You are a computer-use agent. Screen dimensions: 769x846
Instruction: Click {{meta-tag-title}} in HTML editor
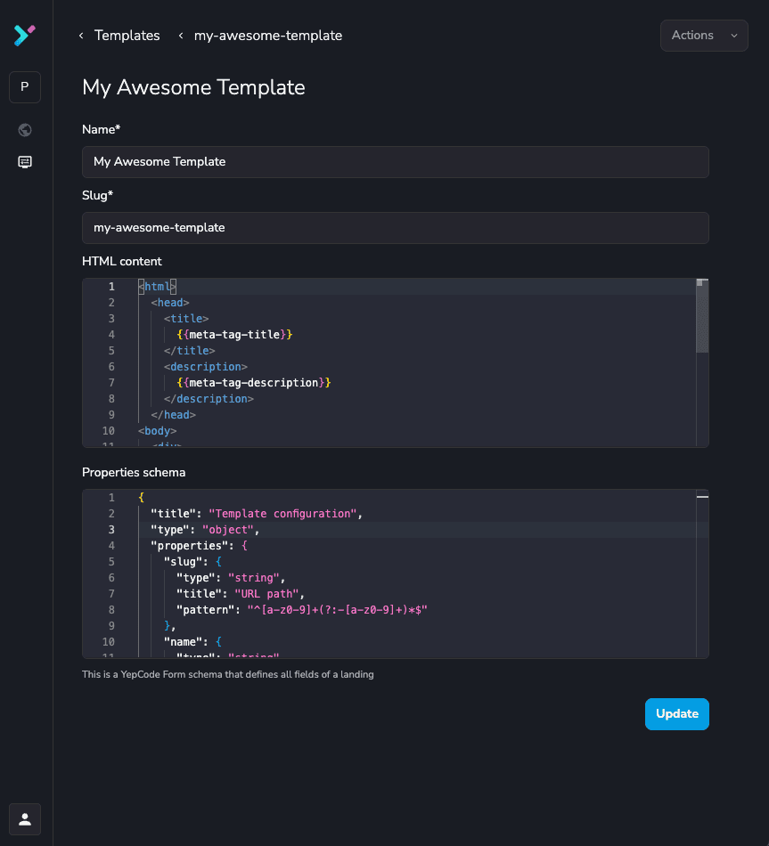[235, 335]
